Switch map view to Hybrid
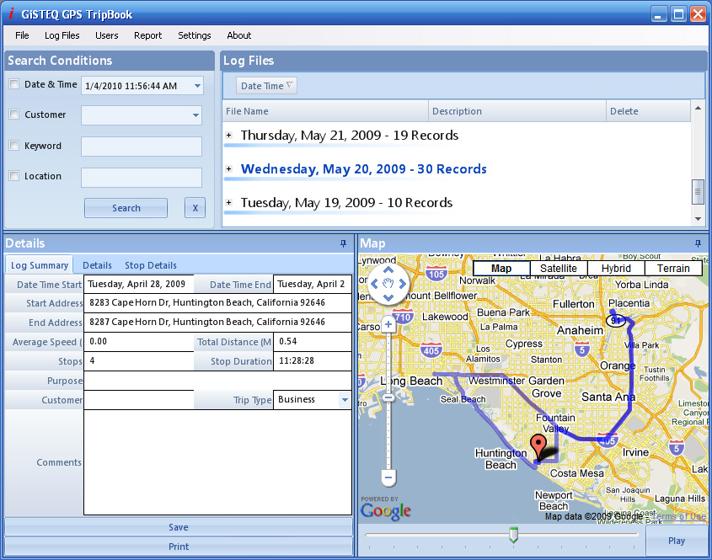712x560 pixels. click(616, 268)
